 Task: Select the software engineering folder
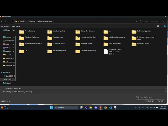tap(86, 51)
